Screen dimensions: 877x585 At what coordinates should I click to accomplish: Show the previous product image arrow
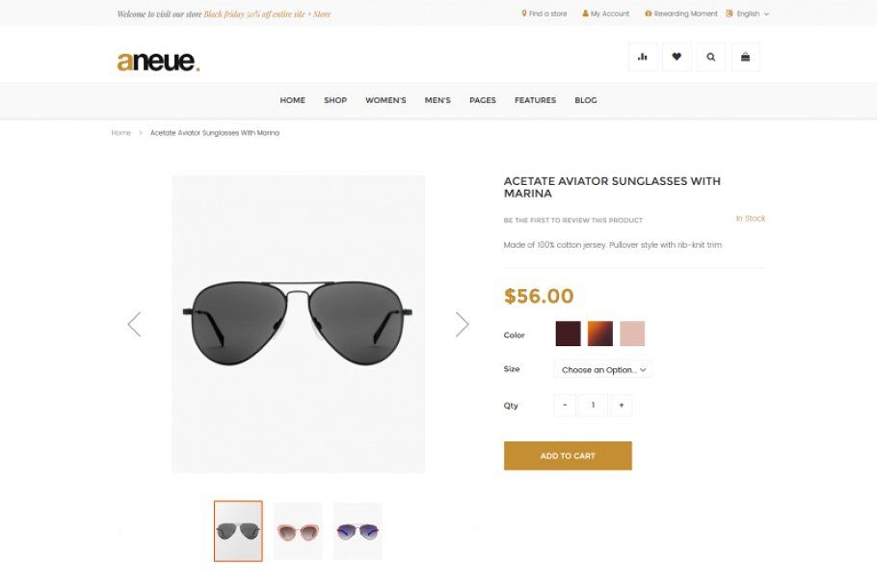pyautogui.click(x=134, y=324)
